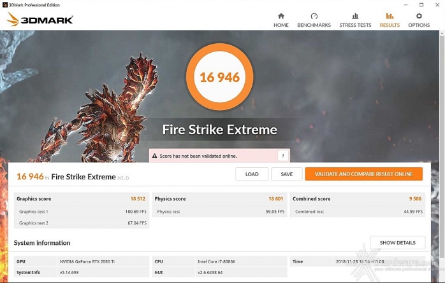445x283 pixels.
Task: Select the Results tab
Action: coord(390,20)
